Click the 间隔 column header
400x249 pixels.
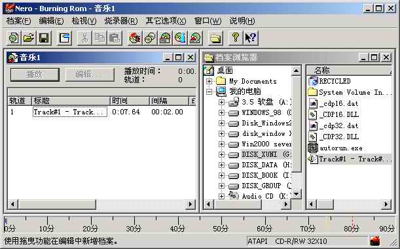169,101
